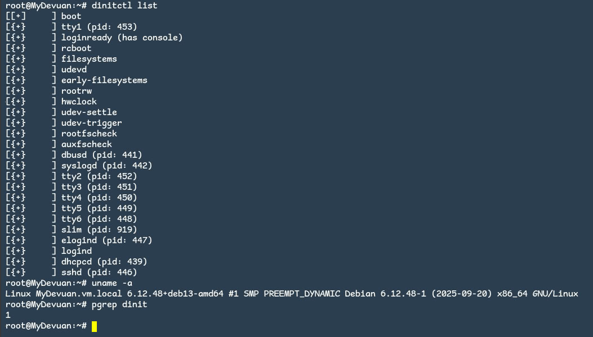Viewport: 593px width, 337px height.
Task: Click the "udevd" service entry
Action: pyautogui.click(x=74, y=70)
